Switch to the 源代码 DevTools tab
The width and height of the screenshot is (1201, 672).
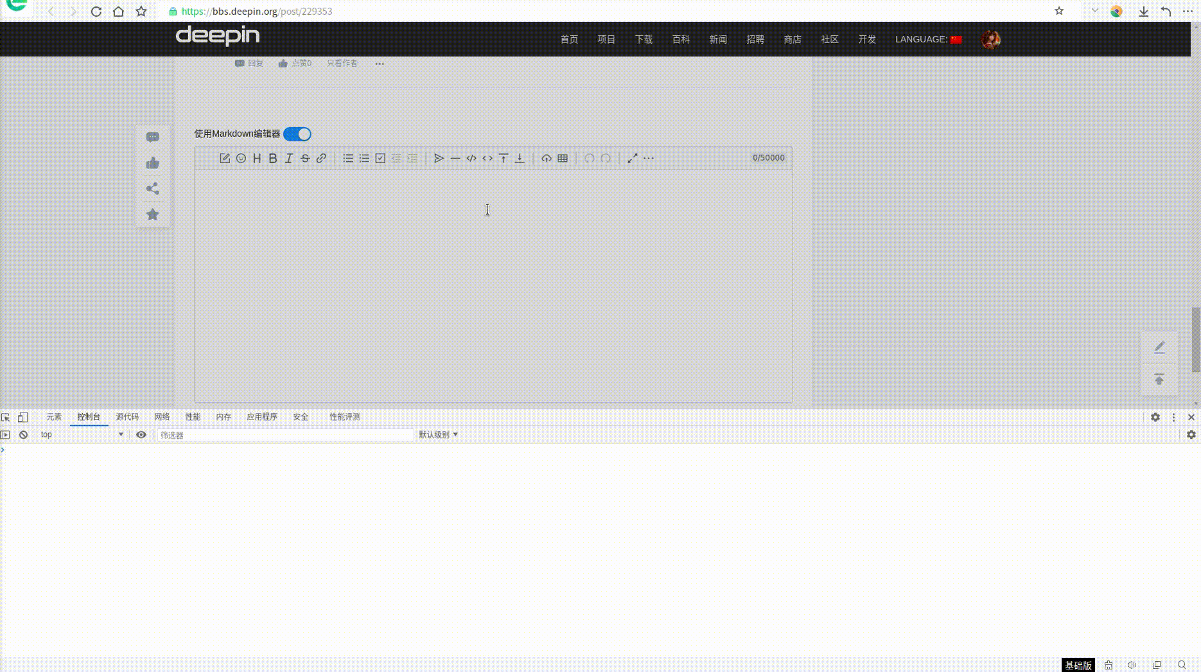127,417
